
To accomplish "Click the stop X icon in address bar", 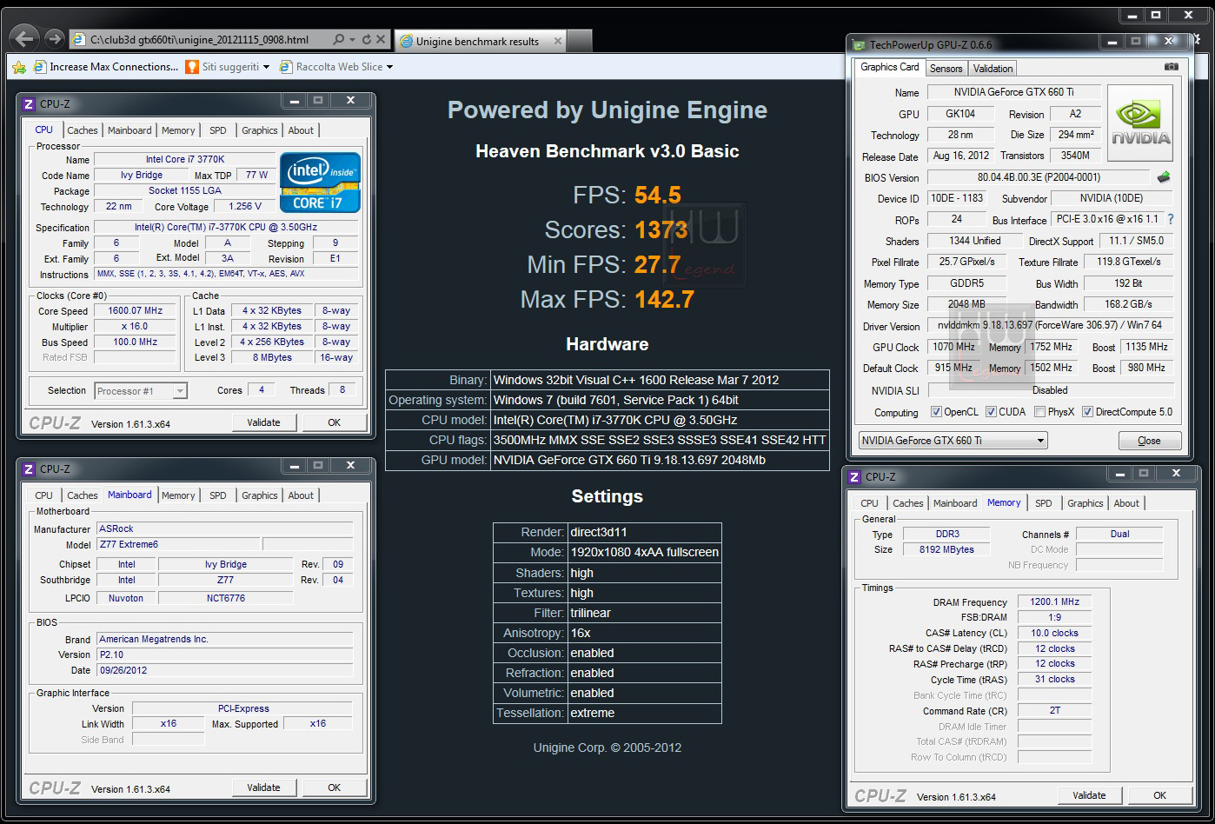I will 381,39.
